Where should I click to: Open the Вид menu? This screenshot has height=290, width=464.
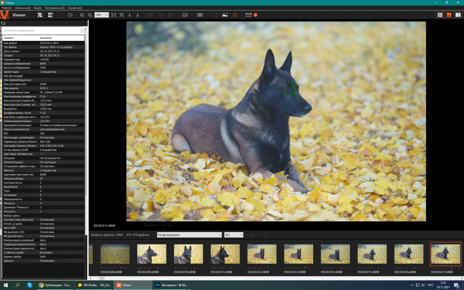(x=38, y=8)
